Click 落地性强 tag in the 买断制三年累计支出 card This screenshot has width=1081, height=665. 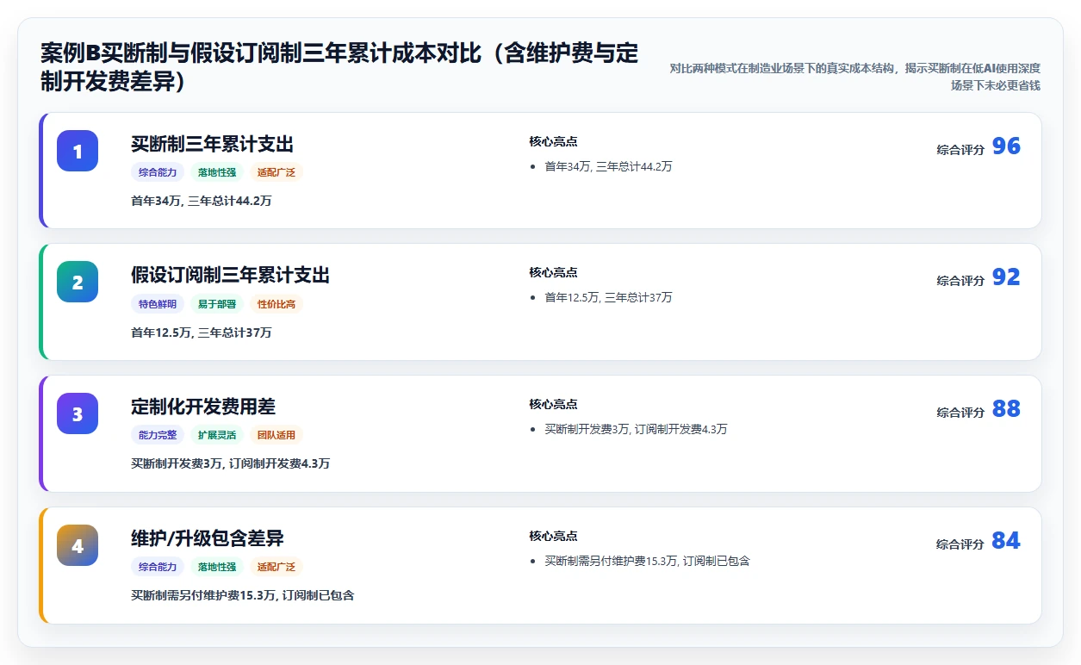pos(217,172)
